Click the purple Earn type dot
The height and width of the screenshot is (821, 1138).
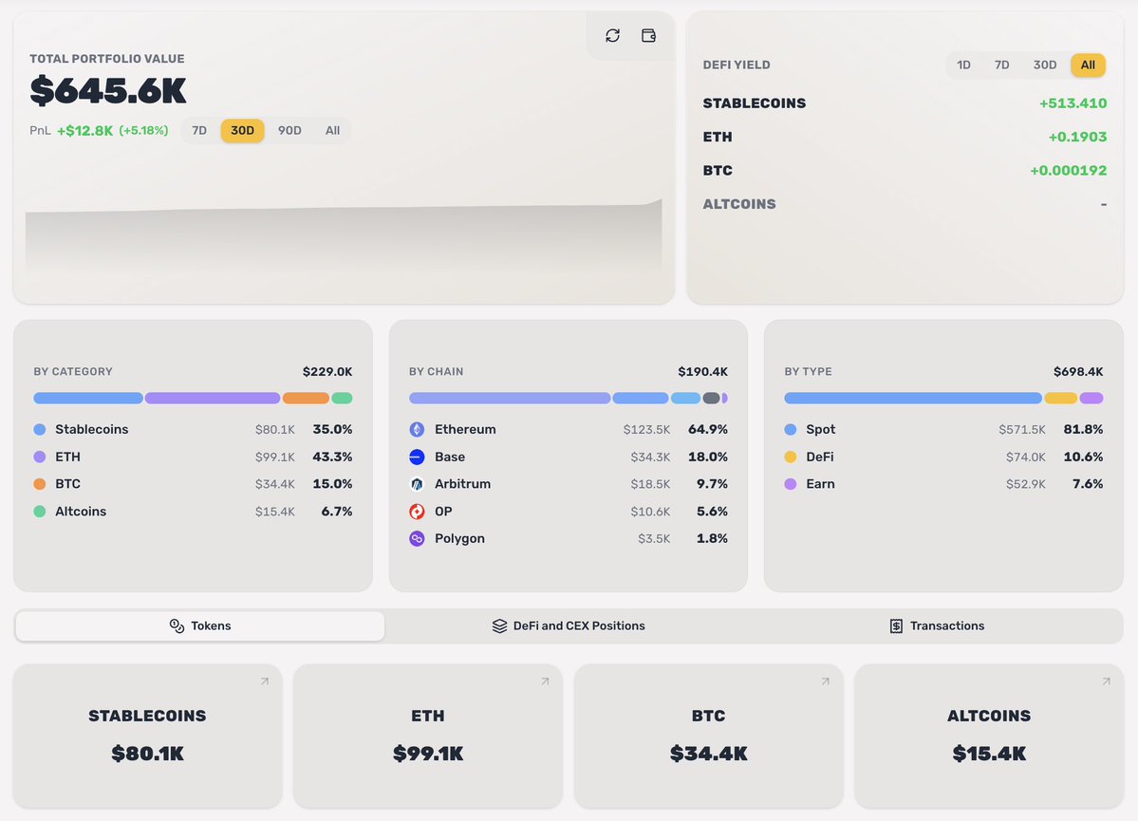[791, 483]
